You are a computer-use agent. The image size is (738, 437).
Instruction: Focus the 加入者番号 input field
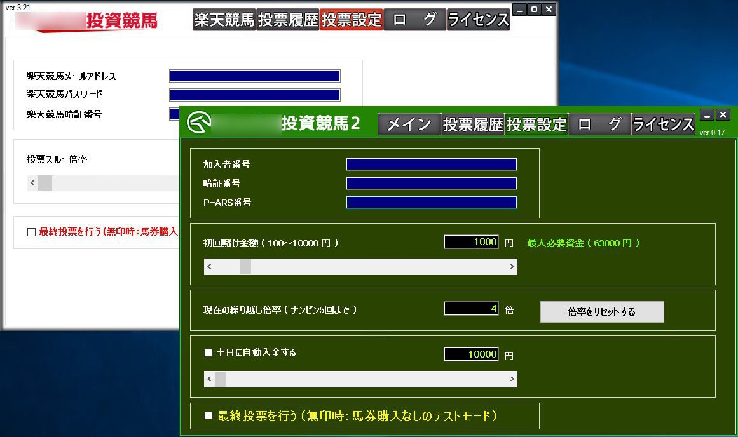tap(432, 164)
